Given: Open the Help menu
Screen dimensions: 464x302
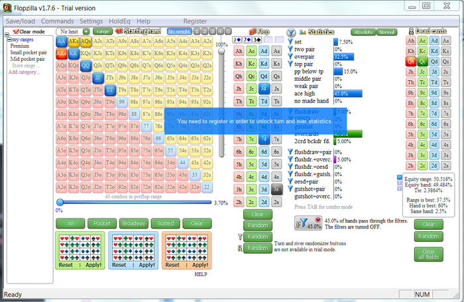Looking at the screenshot, I should [144, 21].
